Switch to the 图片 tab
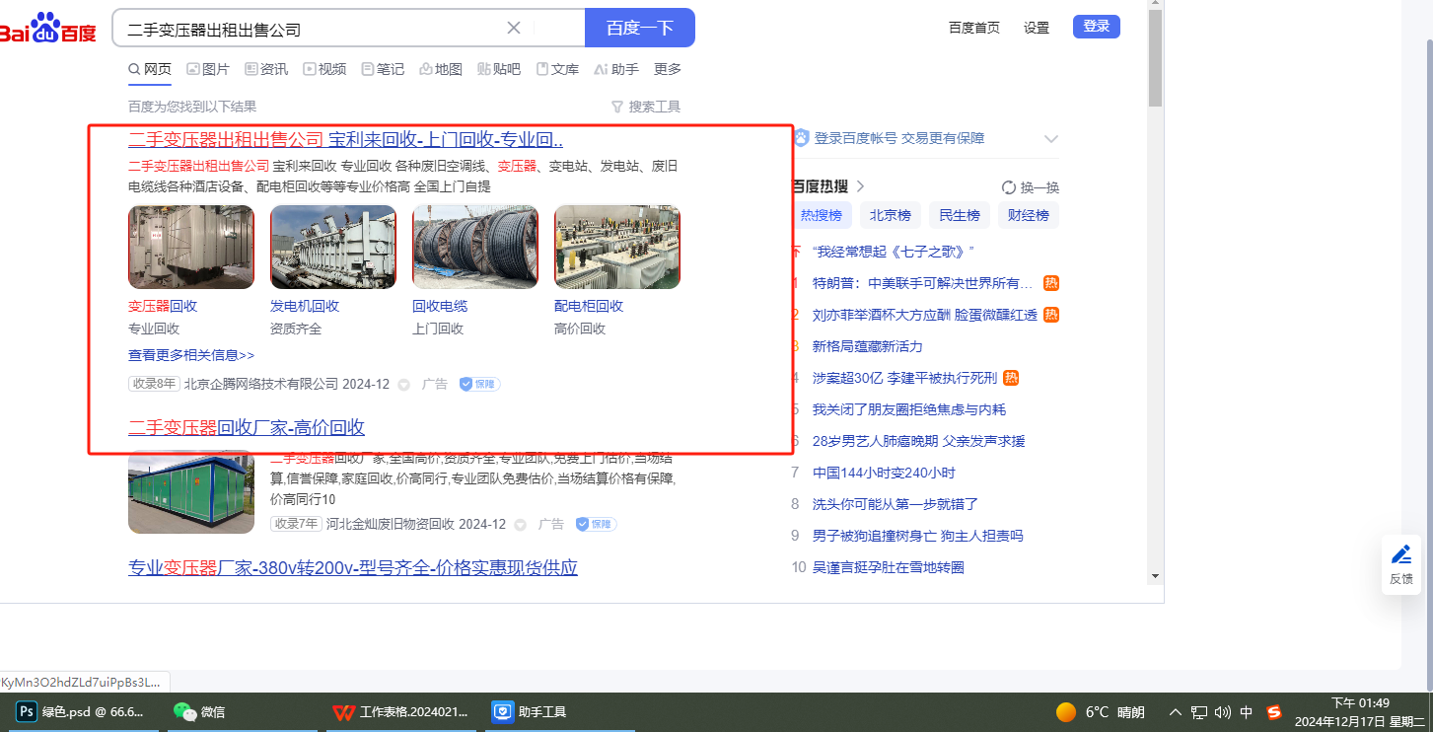Image resolution: width=1433 pixels, height=732 pixels. point(208,69)
